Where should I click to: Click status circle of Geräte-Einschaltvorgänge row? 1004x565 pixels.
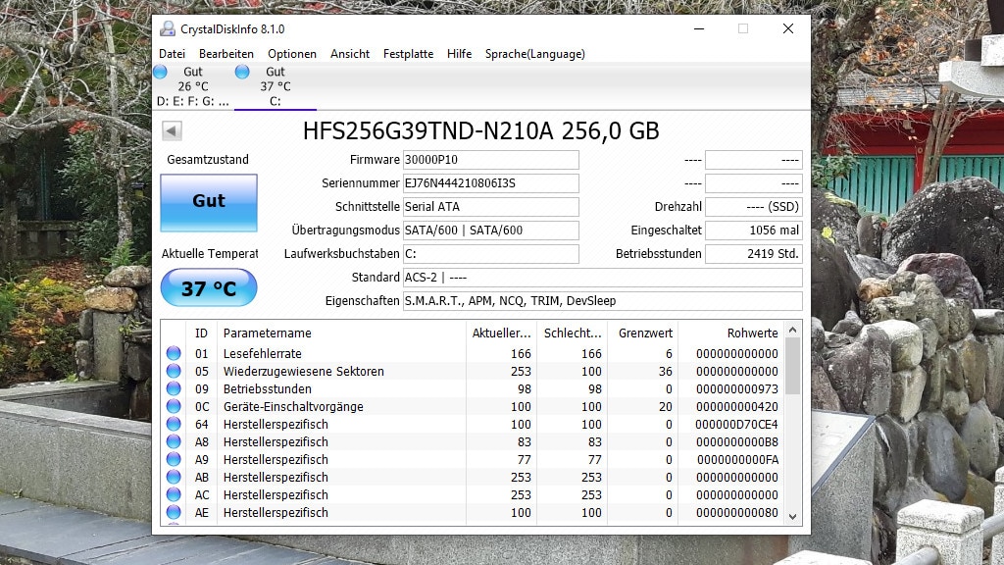pos(174,406)
